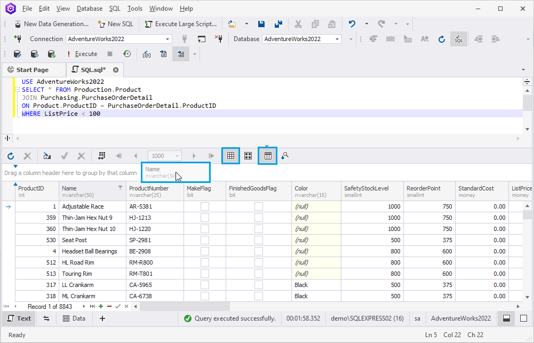Screen dimensions: 534x343
Task: Open the SQL menu
Action: click(115, 9)
